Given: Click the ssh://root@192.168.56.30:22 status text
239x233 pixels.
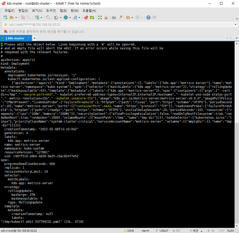Looking at the screenshot, I should (x=19, y=231).
